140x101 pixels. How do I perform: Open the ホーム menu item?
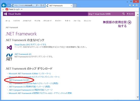8,21
